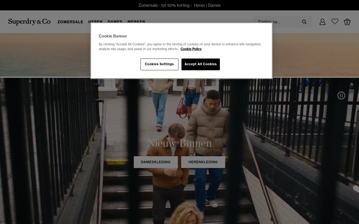Click the Cookies Settings button
This screenshot has height=224, width=359.
pos(159,64)
